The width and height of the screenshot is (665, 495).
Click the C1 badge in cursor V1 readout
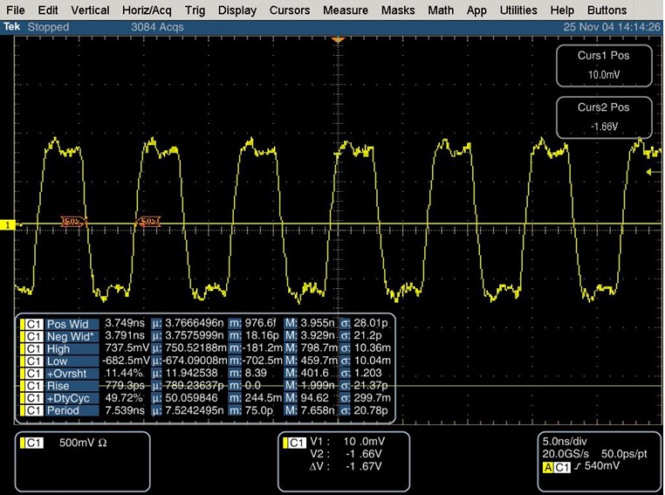298,443
